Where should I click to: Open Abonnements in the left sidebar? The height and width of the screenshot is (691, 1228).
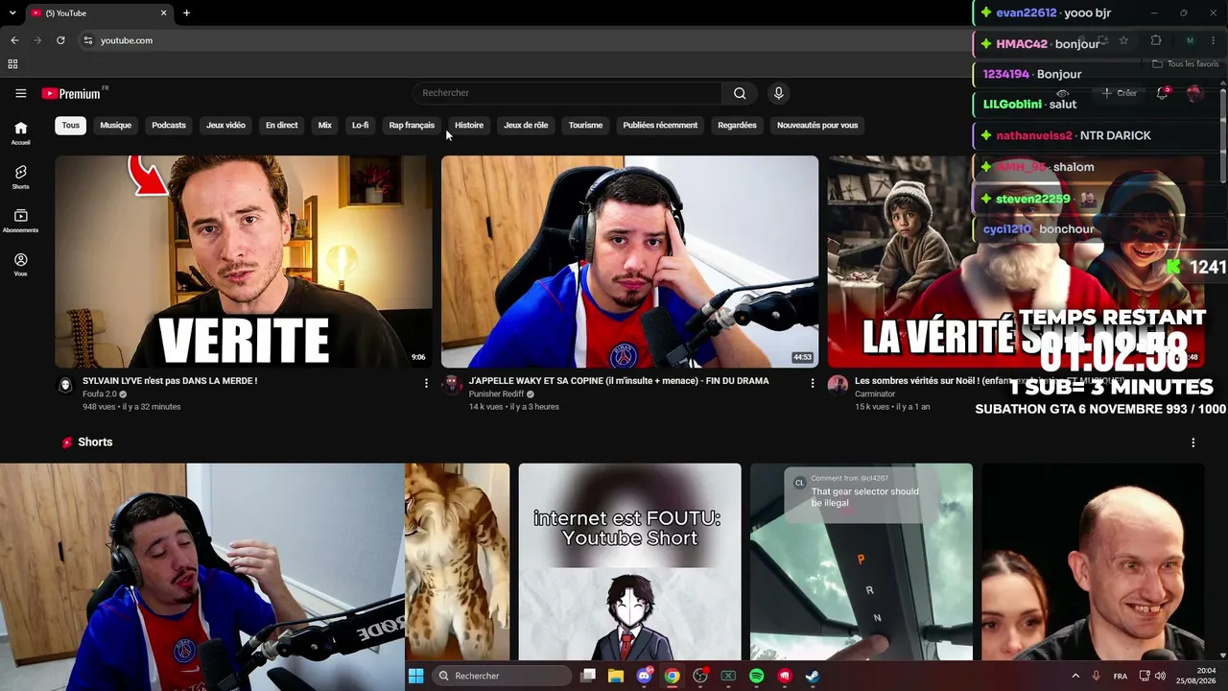coord(20,221)
